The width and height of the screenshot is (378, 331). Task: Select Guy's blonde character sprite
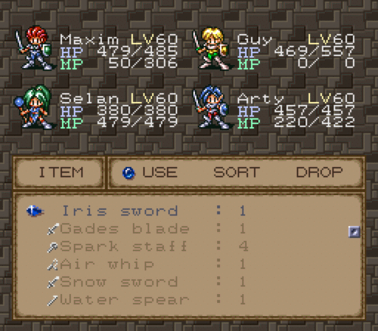pos(210,49)
